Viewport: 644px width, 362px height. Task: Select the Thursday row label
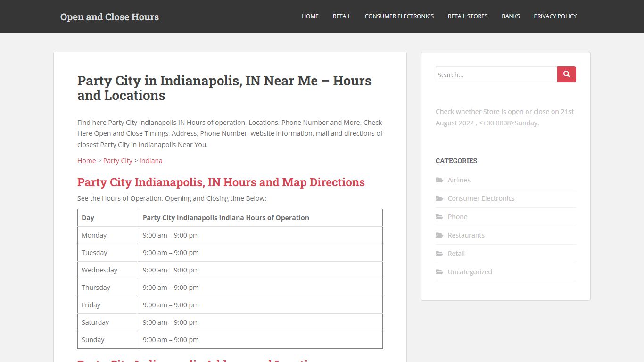click(96, 288)
